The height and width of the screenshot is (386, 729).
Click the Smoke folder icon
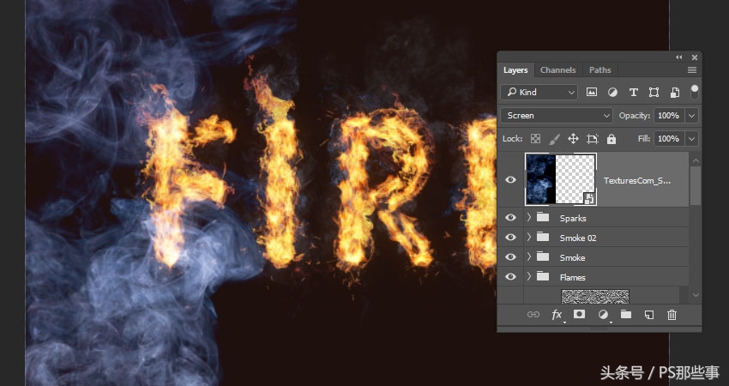pos(543,256)
